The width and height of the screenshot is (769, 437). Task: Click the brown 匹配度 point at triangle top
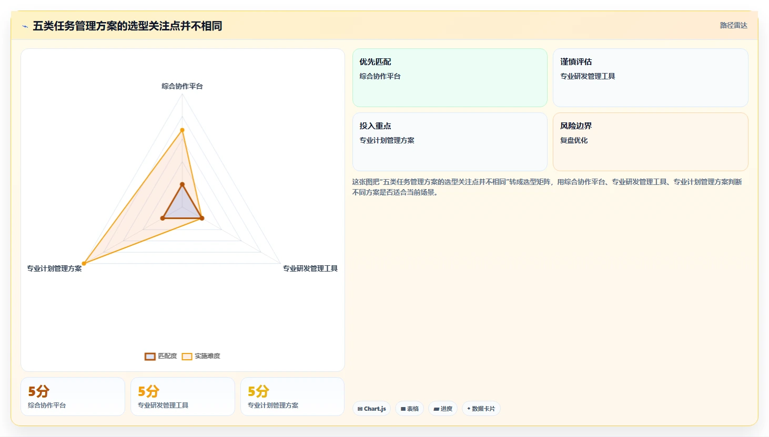tap(182, 184)
